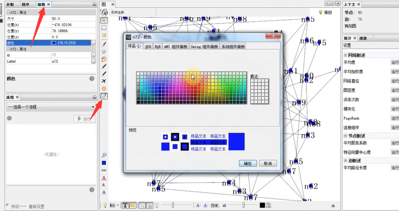Open the 选择一个流程 dropdown
The image size is (399, 211).
51,107
